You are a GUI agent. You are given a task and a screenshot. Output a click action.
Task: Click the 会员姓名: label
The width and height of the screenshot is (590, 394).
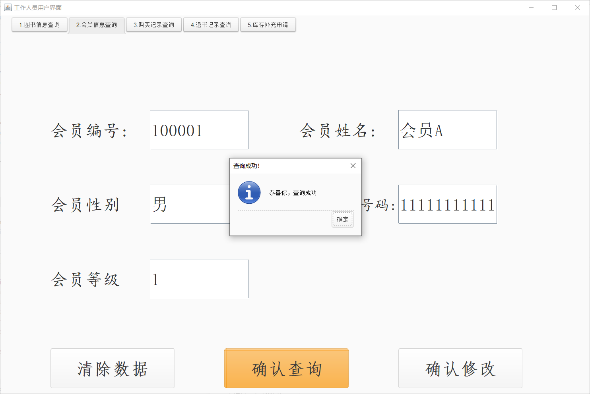[x=338, y=131]
